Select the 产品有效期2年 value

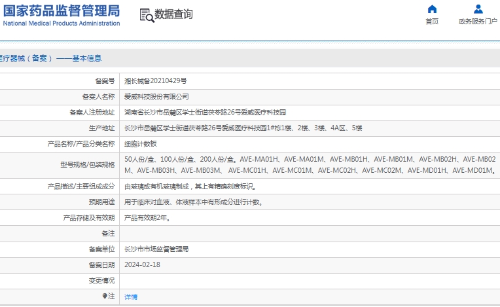[x=147, y=218]
